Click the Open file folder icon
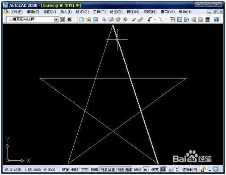 pyautogui.click(x=88, y=19)
